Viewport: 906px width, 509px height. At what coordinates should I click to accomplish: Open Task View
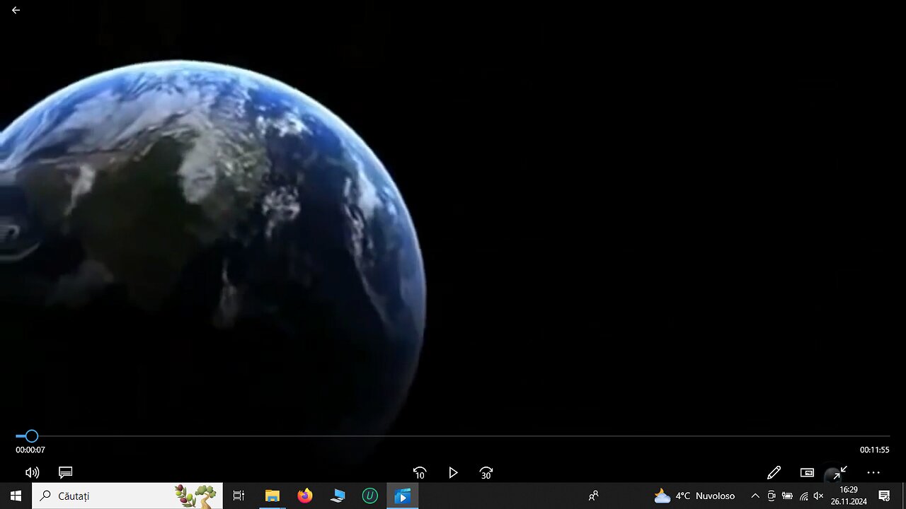239,496
